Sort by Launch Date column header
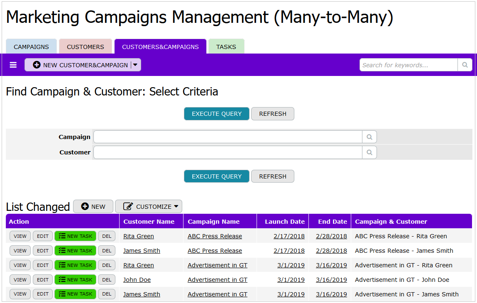 pos(284,222)
